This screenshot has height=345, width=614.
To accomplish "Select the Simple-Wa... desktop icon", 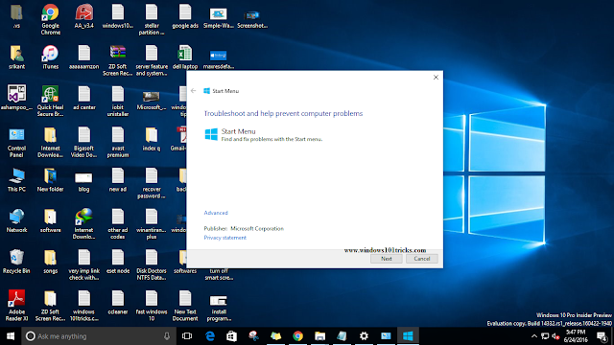I will (x=219, y=18).
